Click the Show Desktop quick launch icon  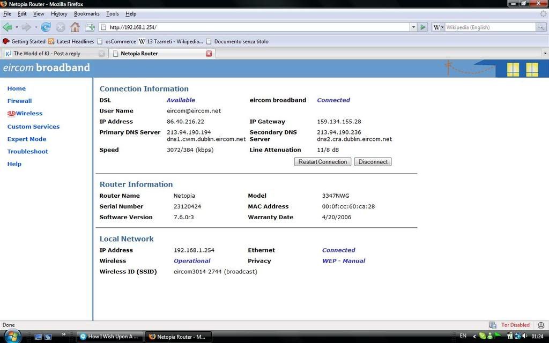click(x=38, y=337)
